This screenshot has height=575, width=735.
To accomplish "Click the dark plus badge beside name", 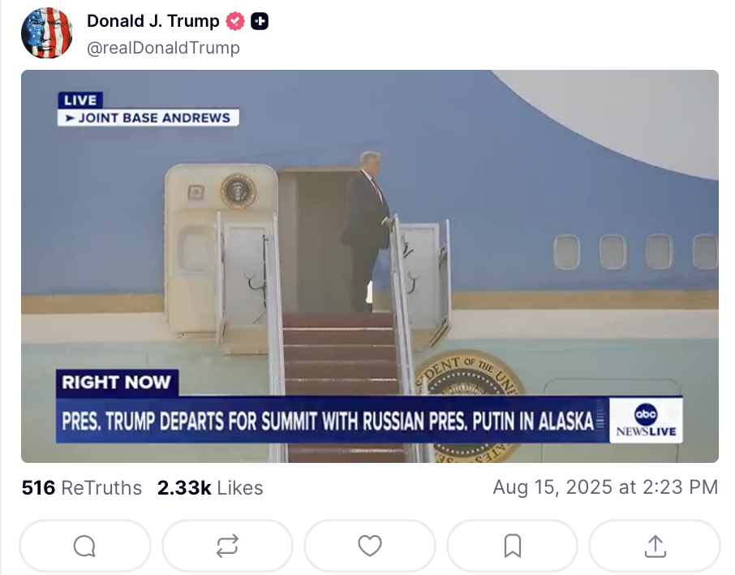I will tap(260, 21).
